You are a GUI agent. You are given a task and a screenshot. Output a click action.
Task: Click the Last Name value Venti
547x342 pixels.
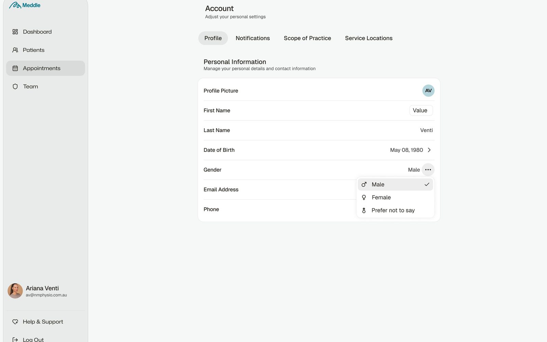[x=426, y=130]
